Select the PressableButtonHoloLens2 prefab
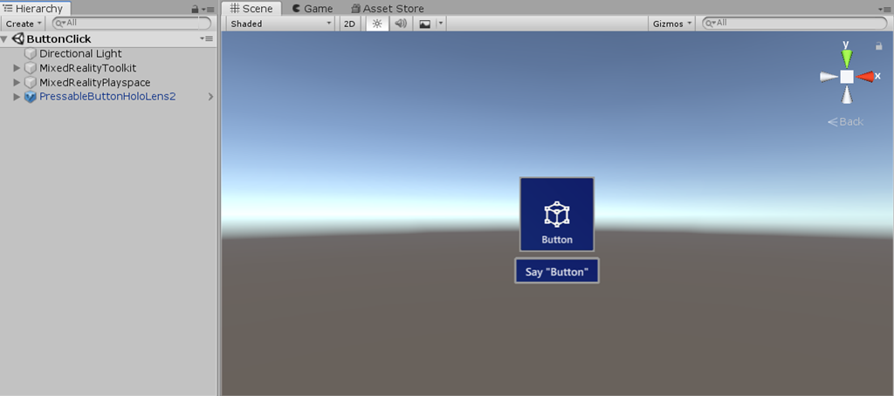 pos(107,97)
